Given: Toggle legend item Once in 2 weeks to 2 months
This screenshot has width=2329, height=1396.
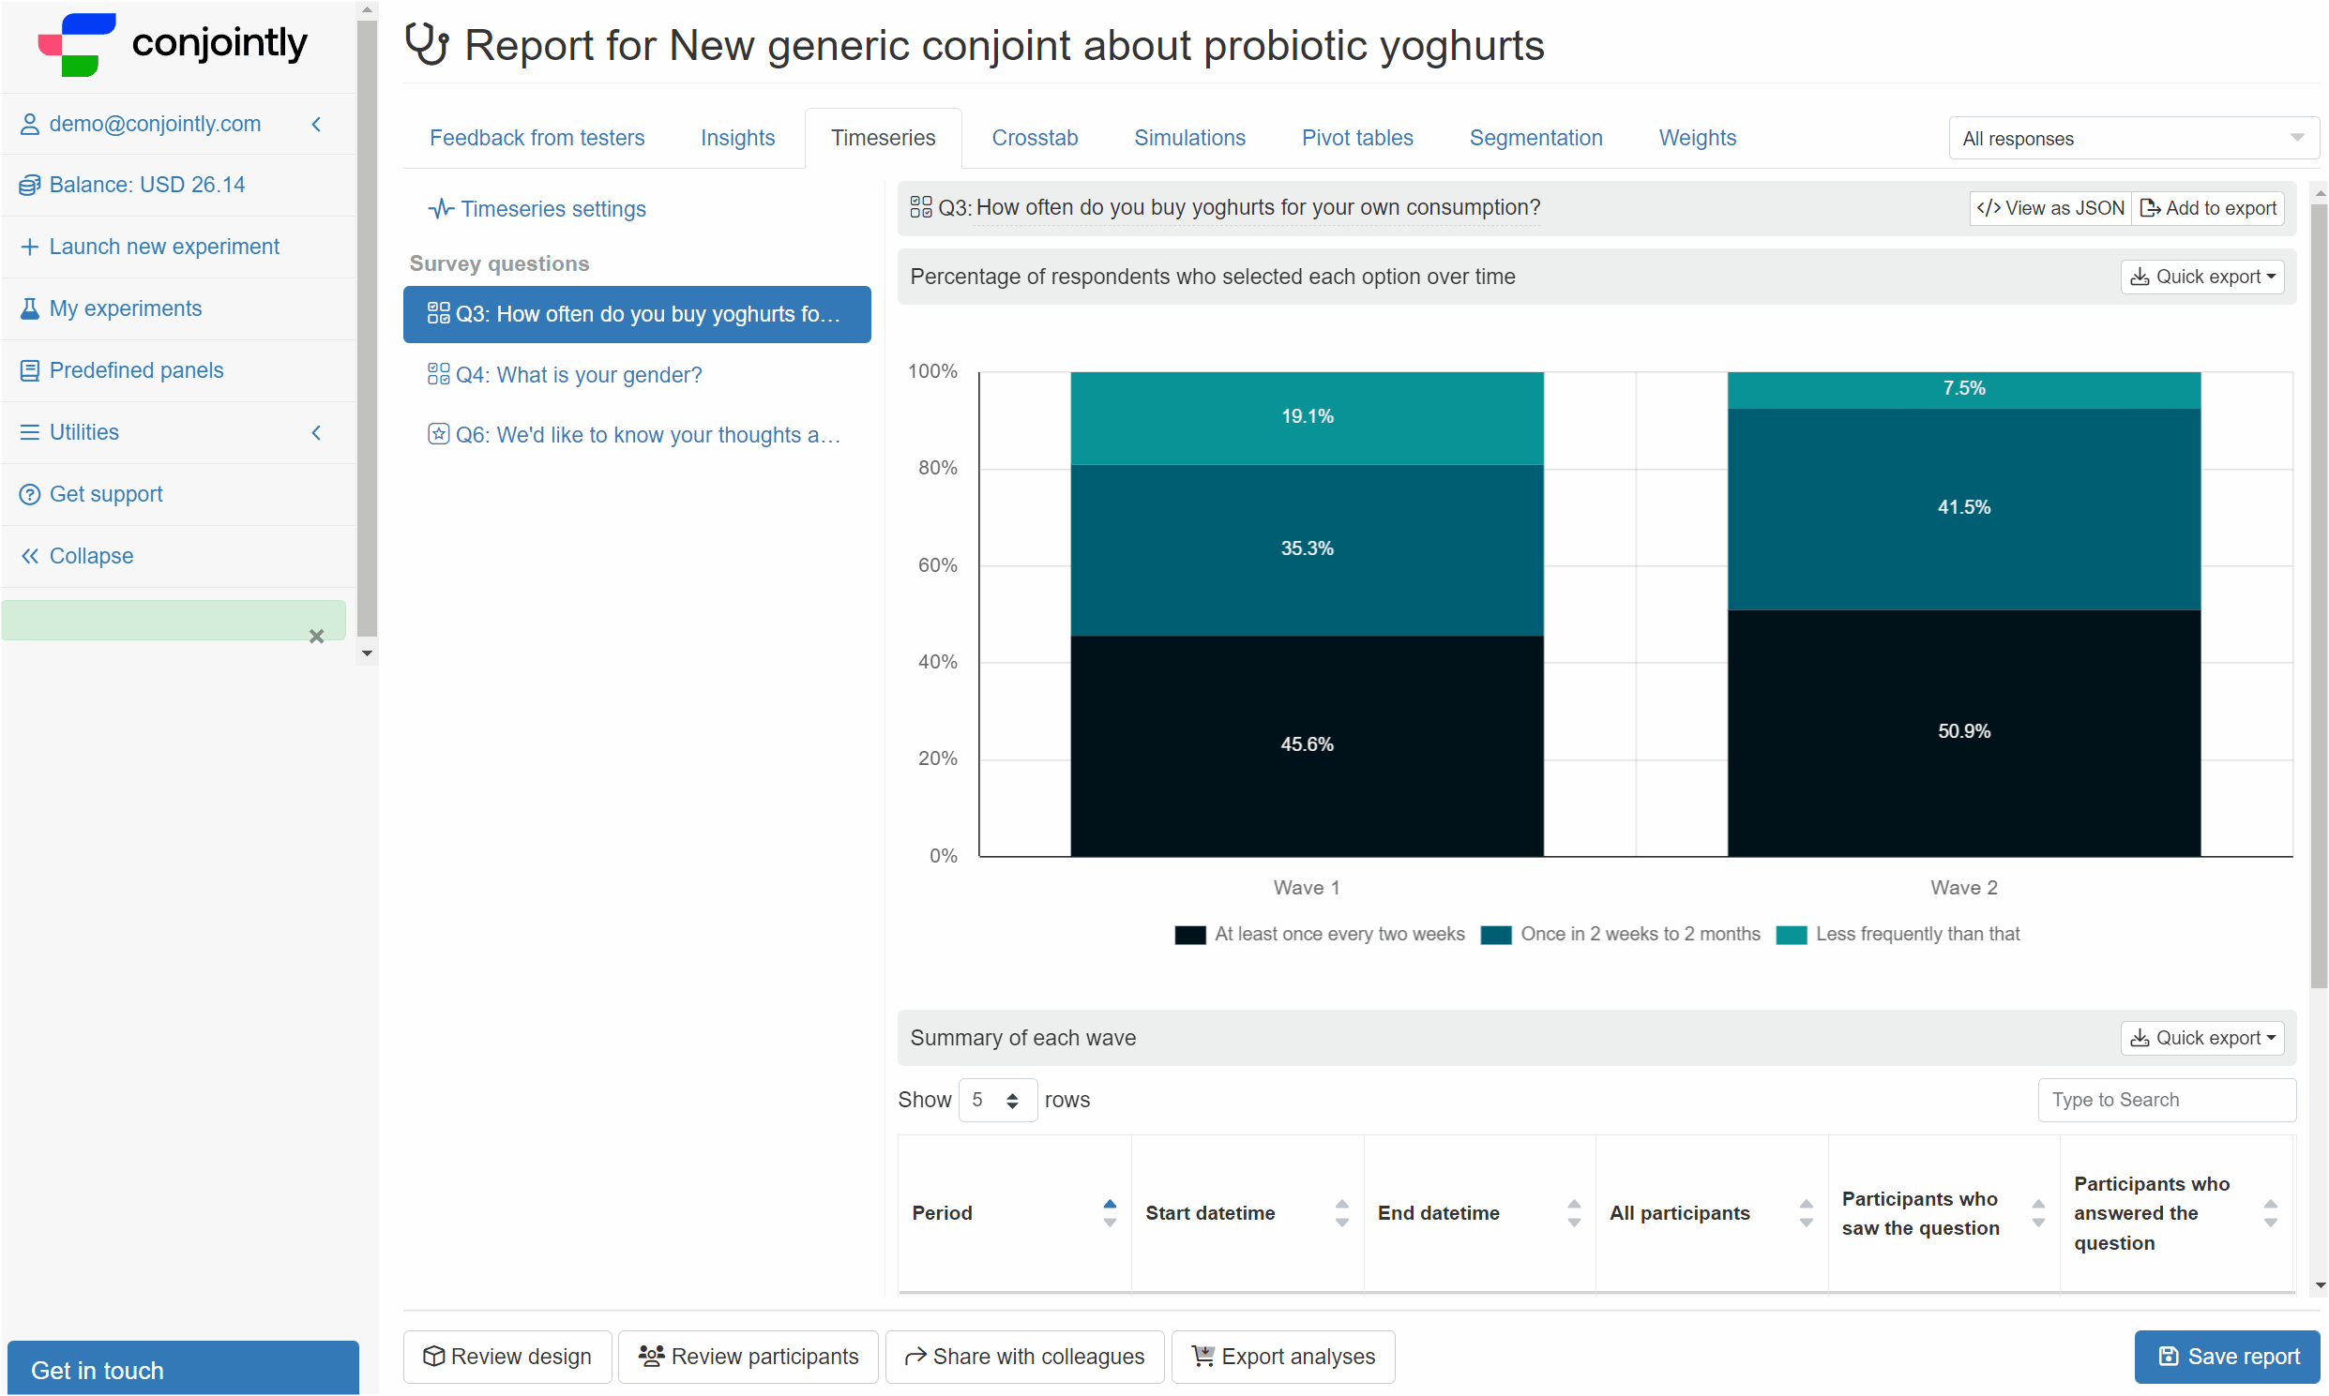Looking at the screenshot, I should tap(1620, 934).
